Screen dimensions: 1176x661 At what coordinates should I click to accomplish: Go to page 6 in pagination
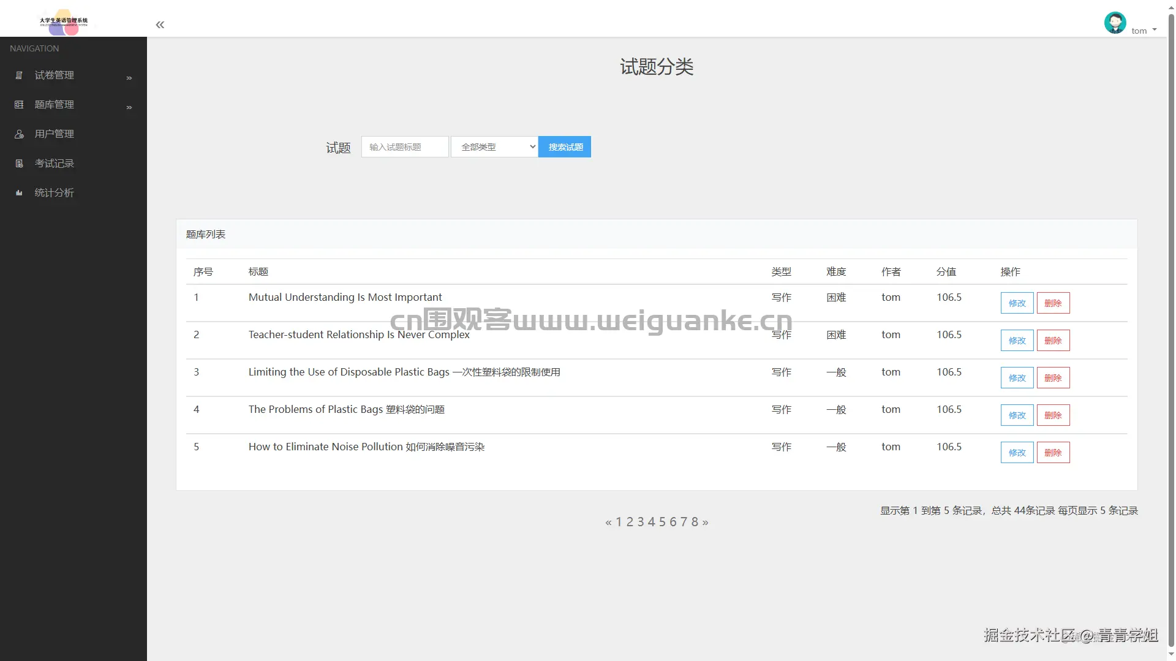(x=673, y=522)
